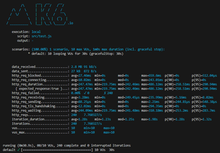Select the http_req_duration metric label
The width and height of the screenshot is (220, 153).
point(27,84)
